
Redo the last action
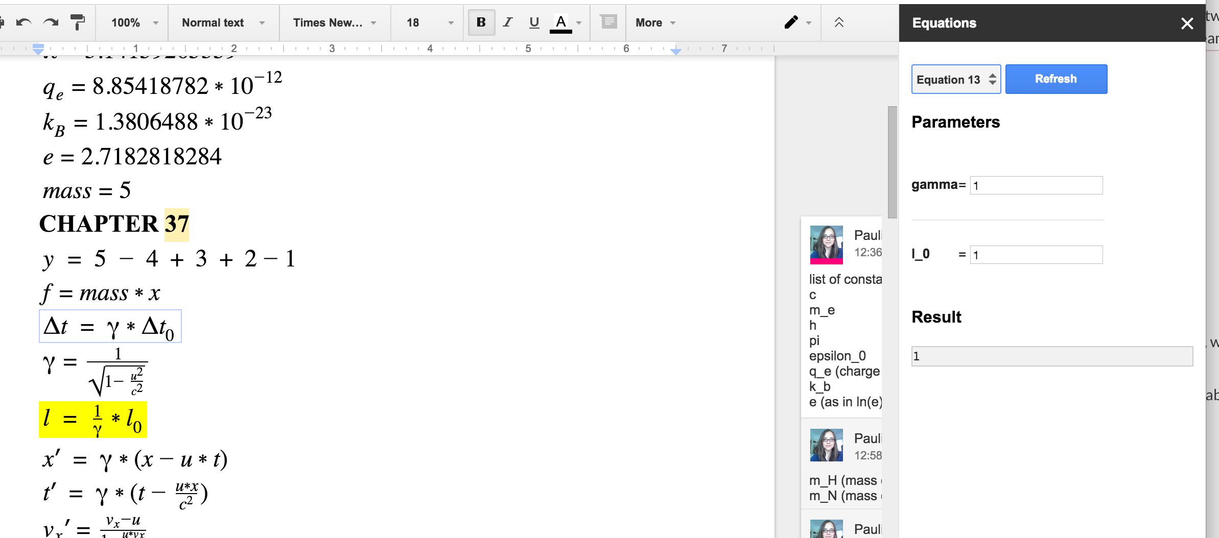pyautogui.click(x=51, y=22)
